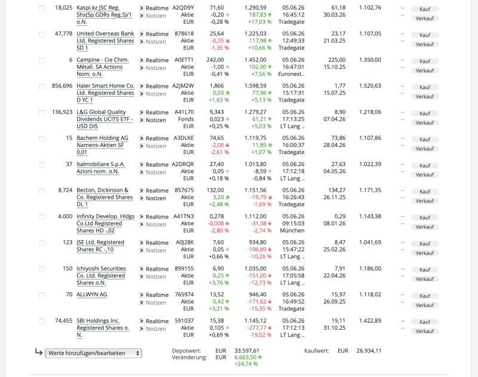478x377 pixels.
Task: Click Realtime arrow icon for Kaspi.kz
Action: click(142, 8)
